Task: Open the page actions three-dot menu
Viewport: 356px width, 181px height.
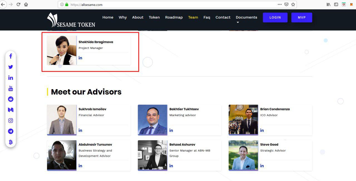Action: tap(280, 4)
